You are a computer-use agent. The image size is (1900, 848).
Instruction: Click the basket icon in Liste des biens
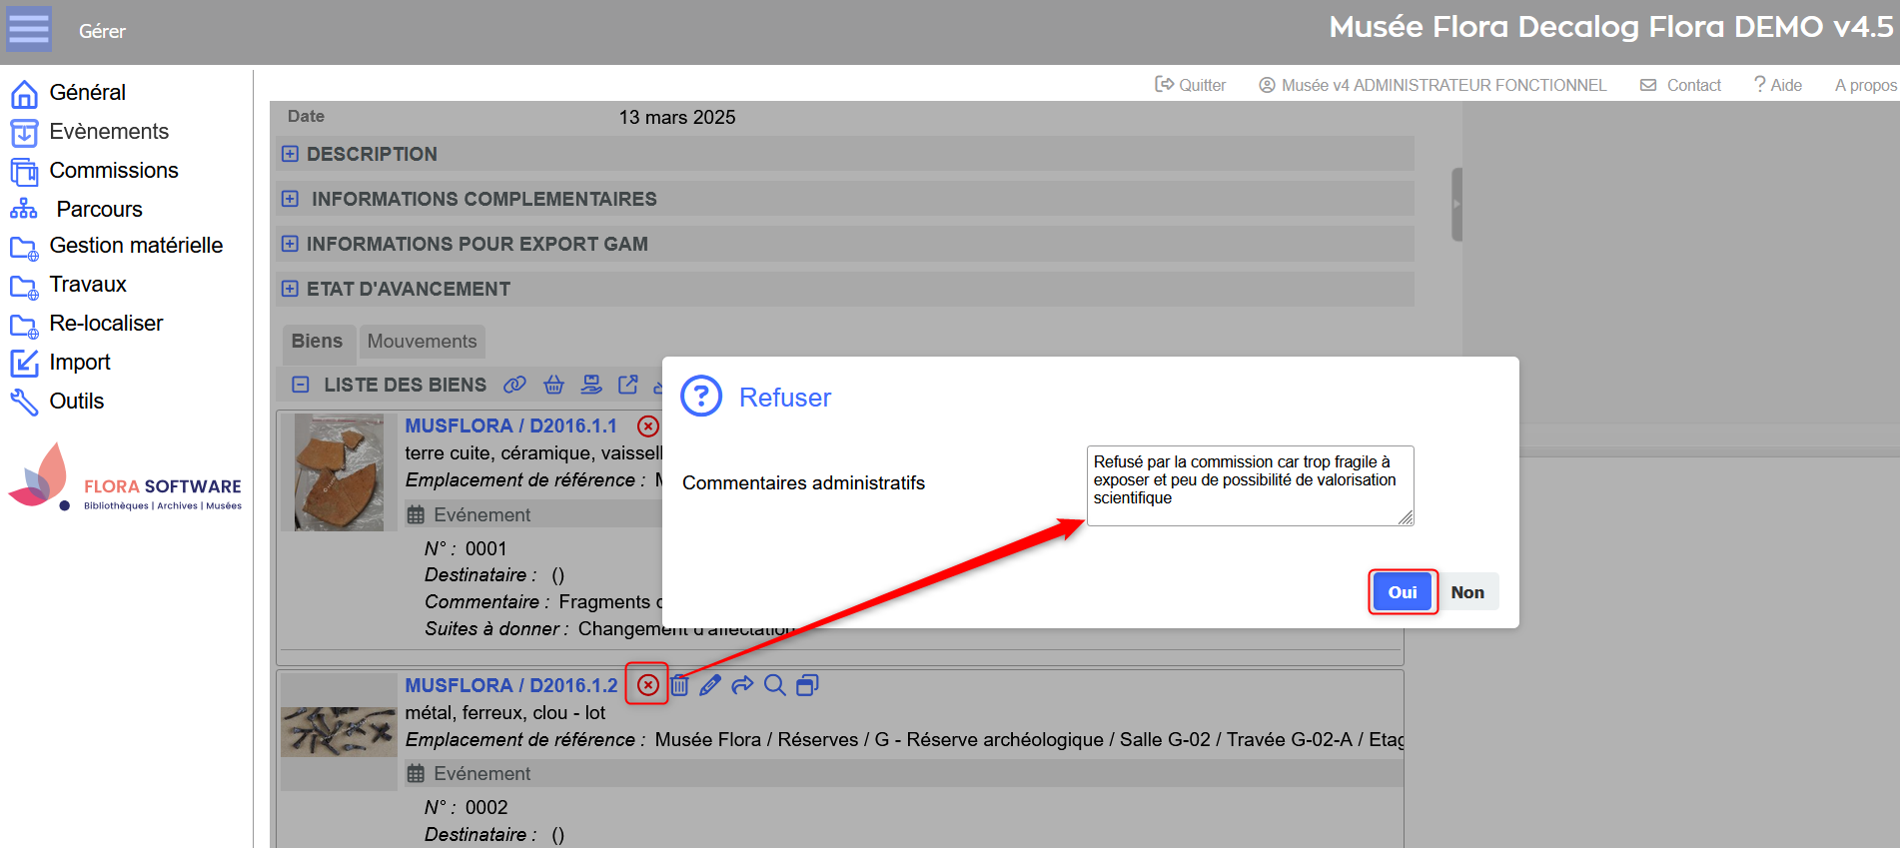[553, 385]
